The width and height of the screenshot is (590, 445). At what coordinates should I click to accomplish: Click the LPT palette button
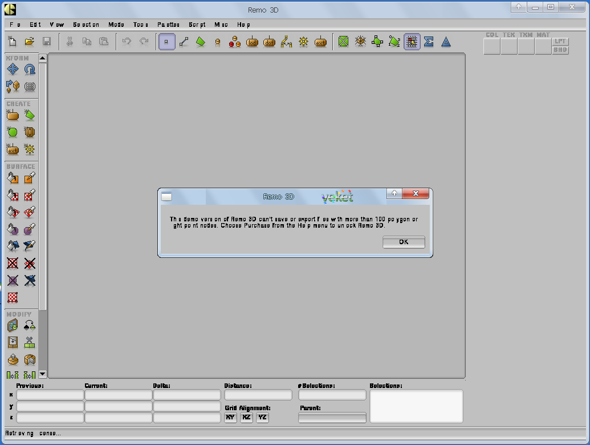tap(560, 42)
